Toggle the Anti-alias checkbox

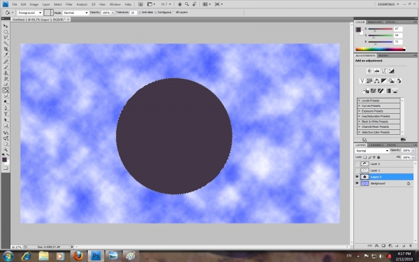(140, 13)
